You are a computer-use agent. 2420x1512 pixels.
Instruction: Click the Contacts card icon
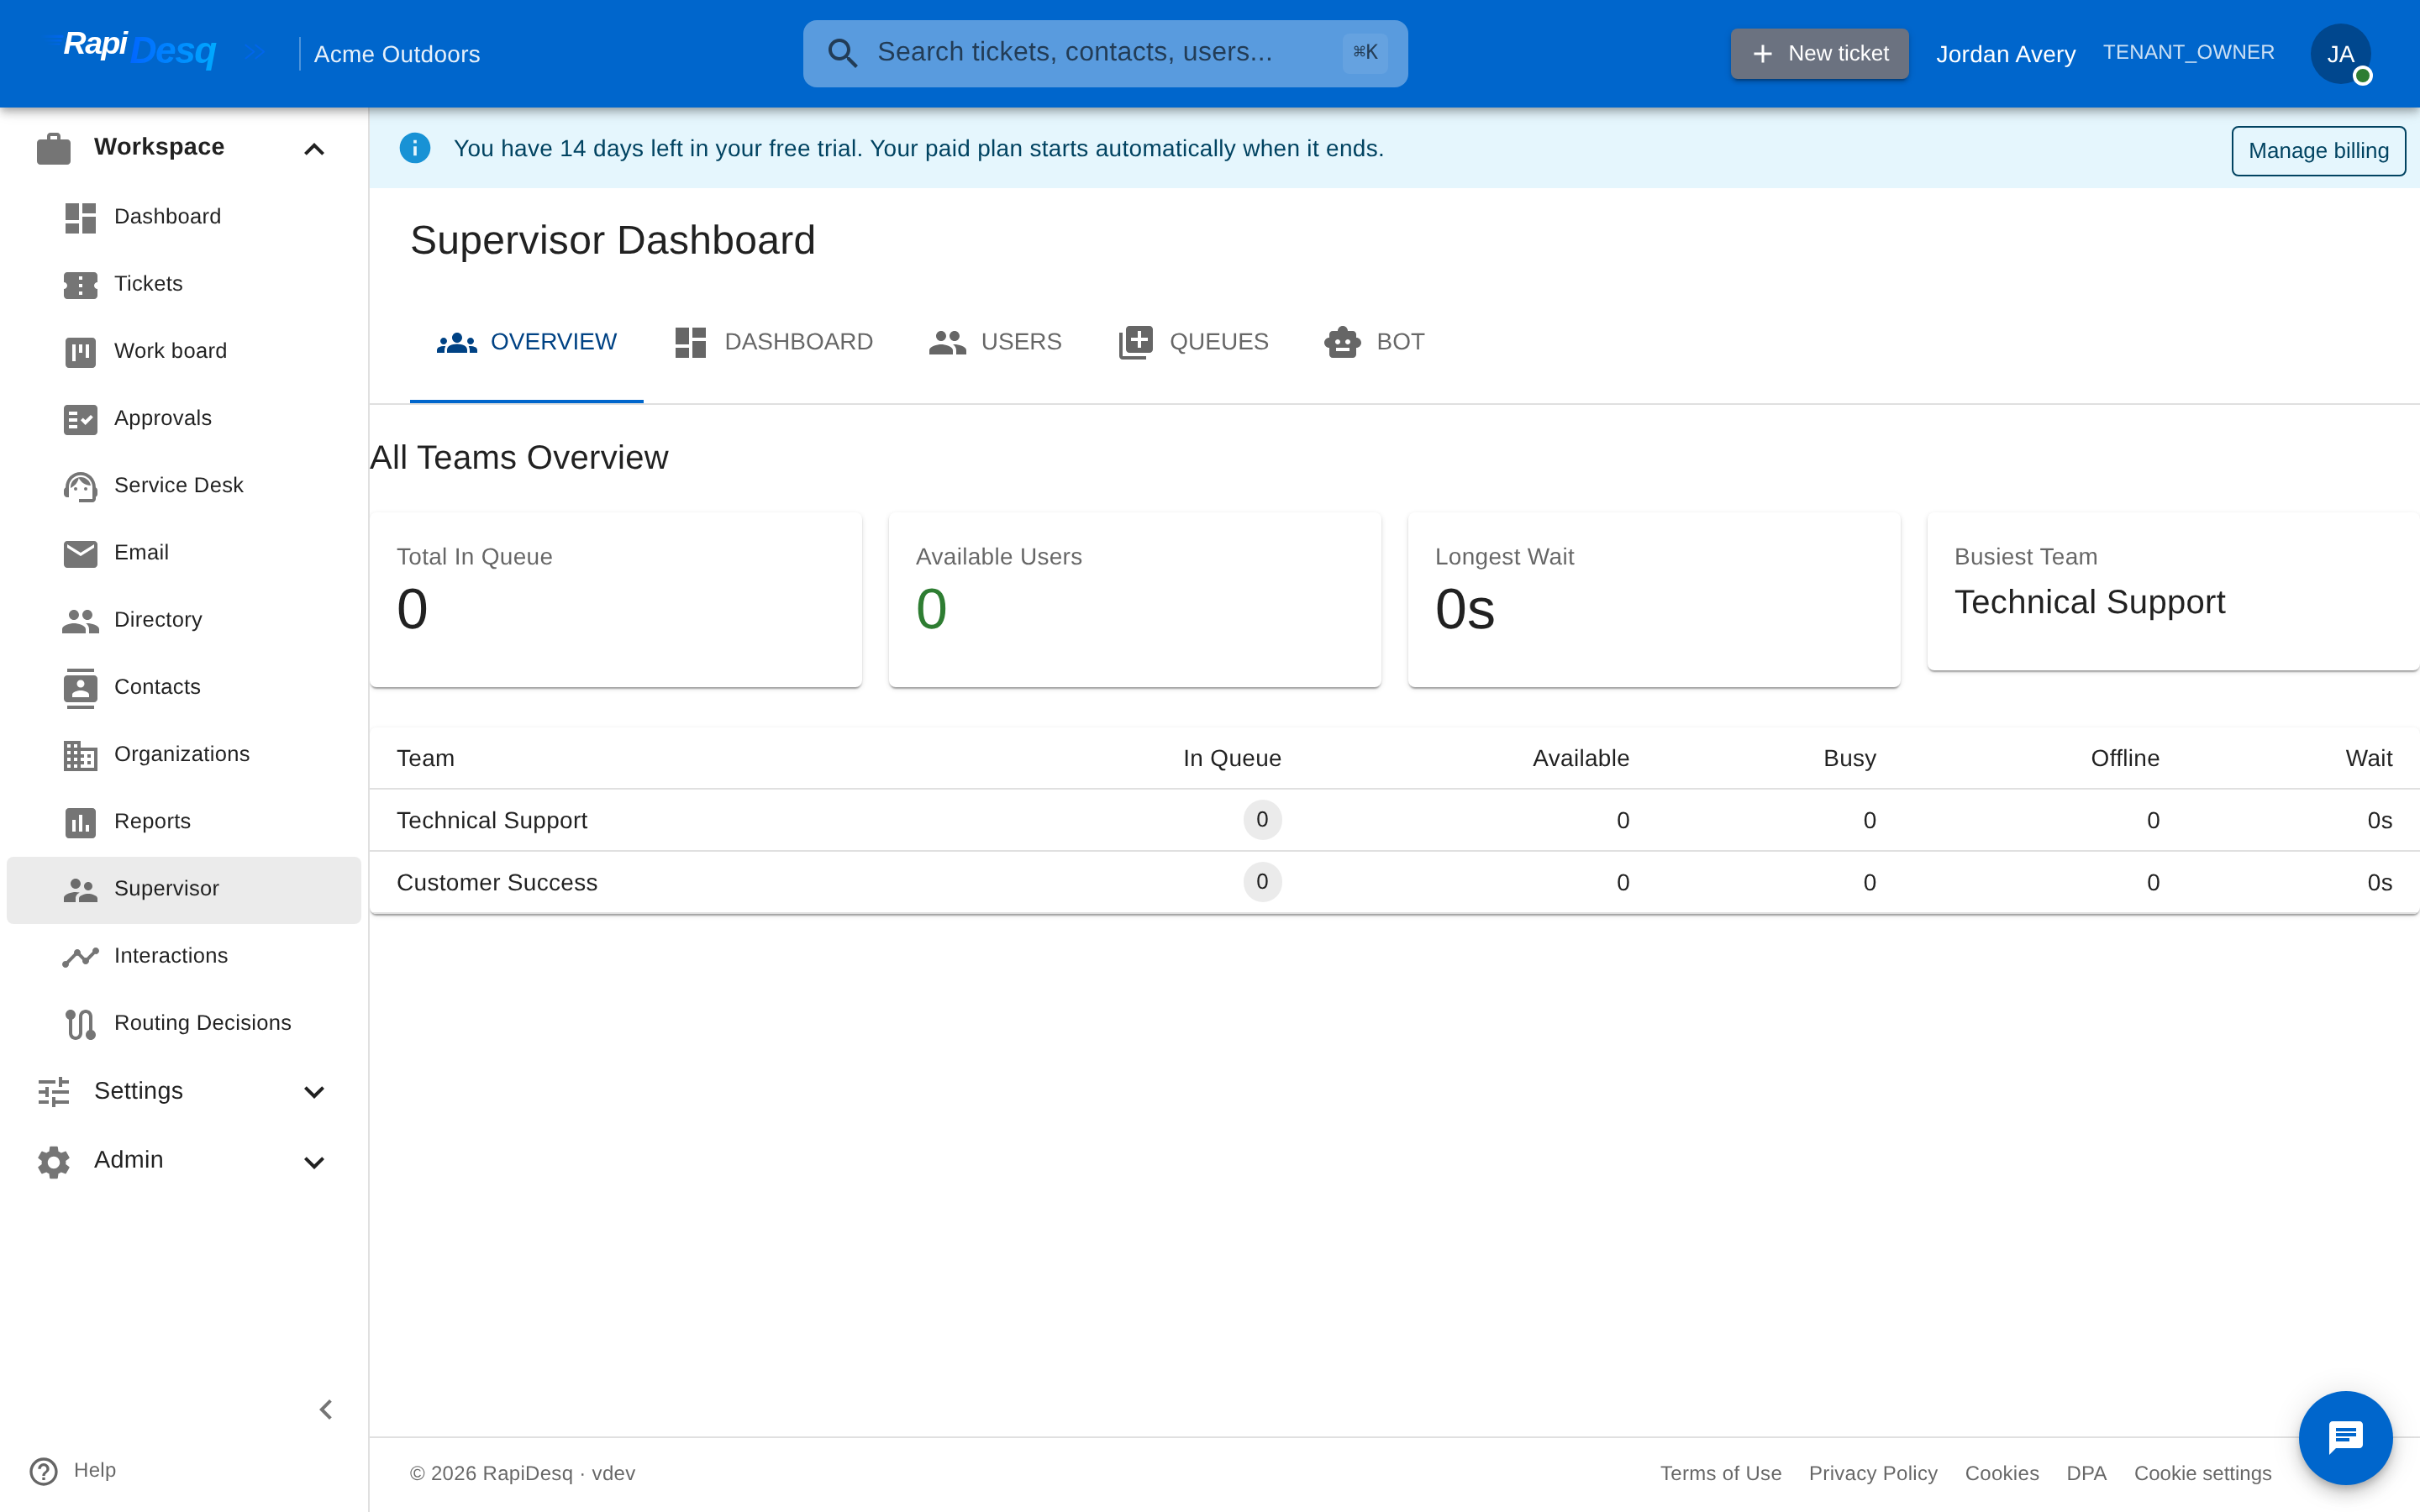coord(80,687)
